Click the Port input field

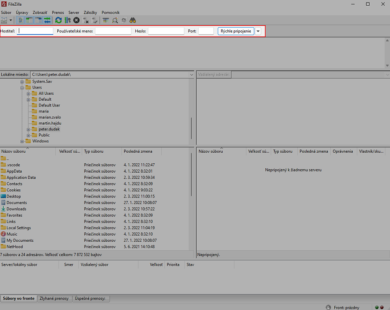click(206, 31)
